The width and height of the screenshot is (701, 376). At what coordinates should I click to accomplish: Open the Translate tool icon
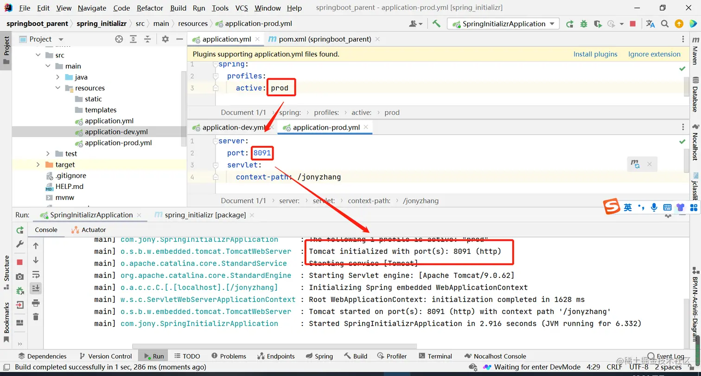(650, 24)
